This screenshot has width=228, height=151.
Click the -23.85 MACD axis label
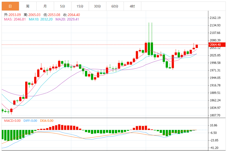point(214,140)
